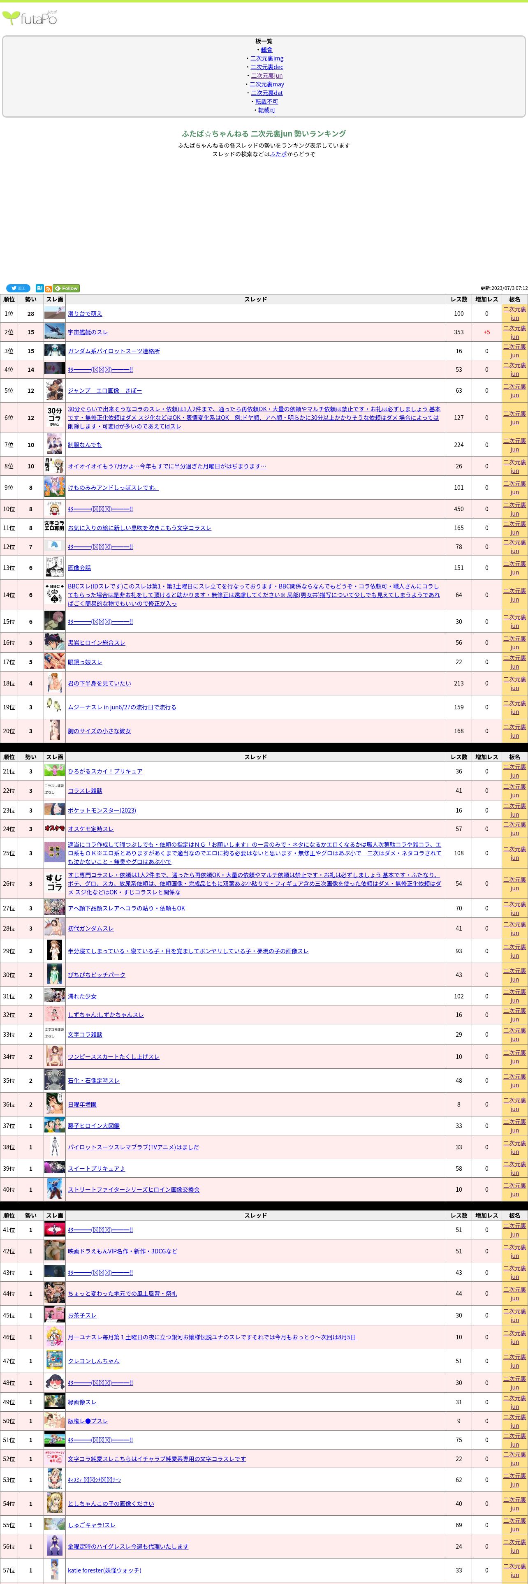Click the 30分コラ thumbnail in rank 6
The height and width of the screenshot is (1584, 528).
55,417
